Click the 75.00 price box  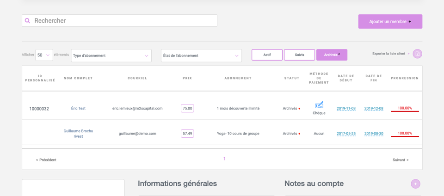[x=187, y=108]
